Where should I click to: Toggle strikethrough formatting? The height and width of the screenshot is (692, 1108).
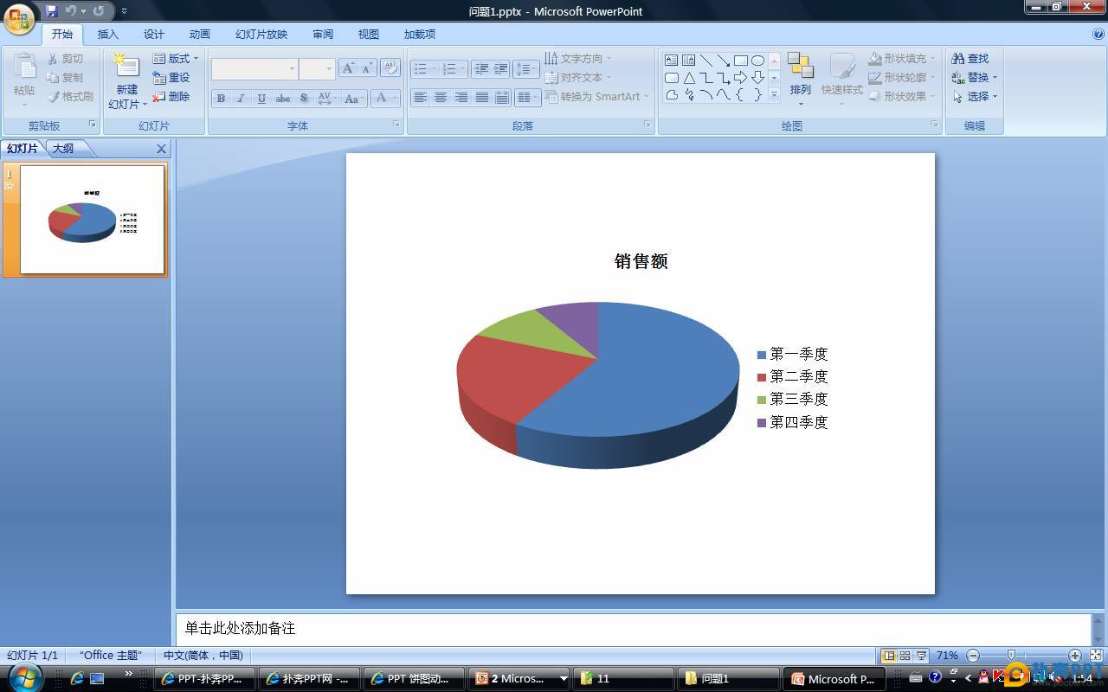[282, 98]
